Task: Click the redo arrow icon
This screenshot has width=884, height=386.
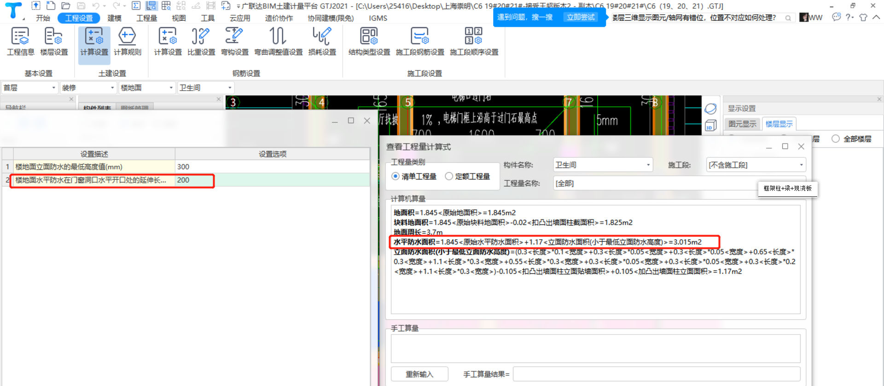Action: [116, 6]
